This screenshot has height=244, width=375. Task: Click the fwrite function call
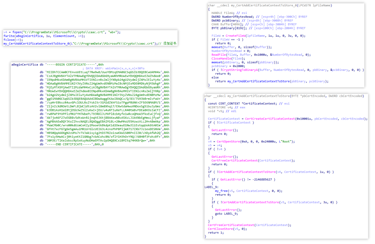coord(8,36)
